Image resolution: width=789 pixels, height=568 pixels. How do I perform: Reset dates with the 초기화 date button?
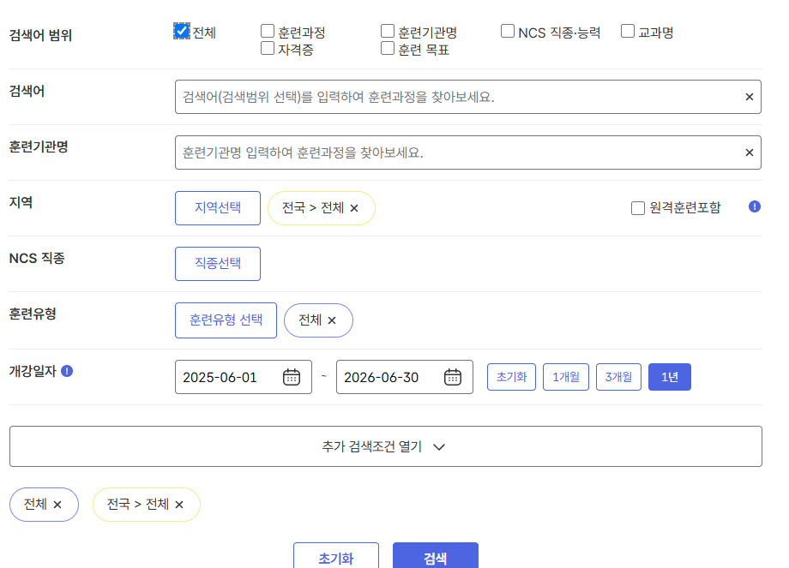[511, 377]
